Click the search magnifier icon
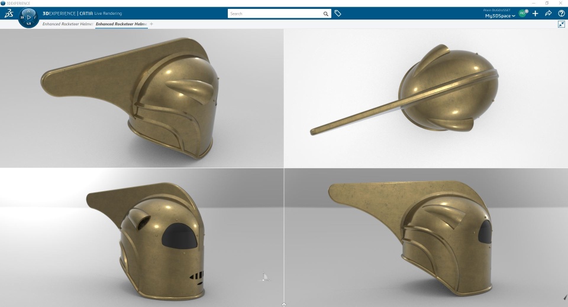 click(325, 14)
